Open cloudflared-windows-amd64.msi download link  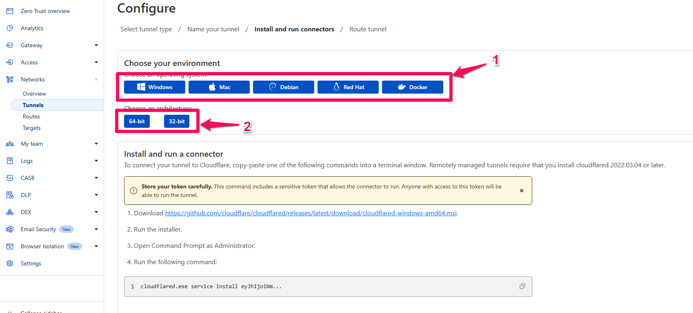point(311,213)
